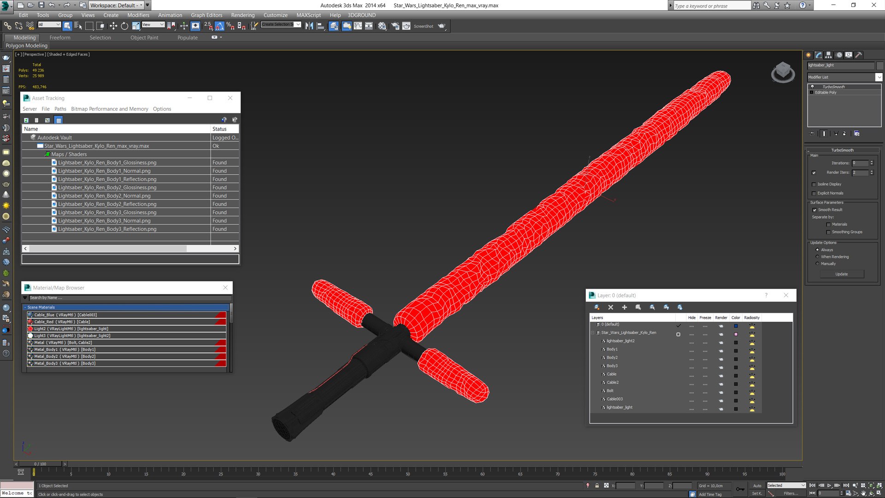Click pink color swatch of Star_Wars_Lightsaber_Kylo_Ren layer
This screenshot has width=885, height=498.
[x=736, y=334]
